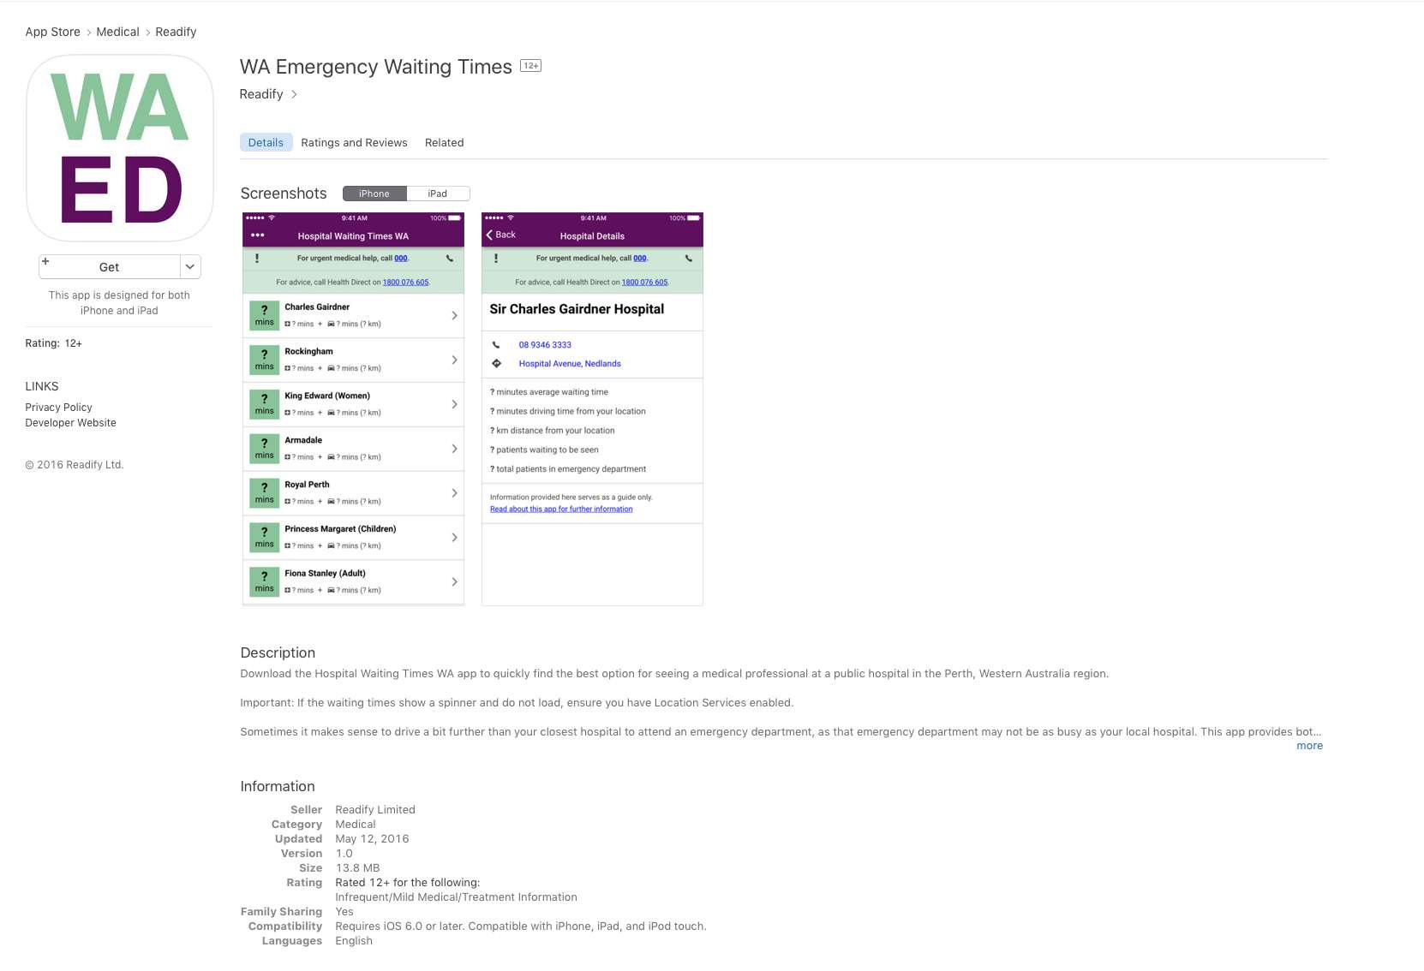Click the Fiona Stanley (Adult) row chevron
The width and height of the screenshot is (1424, 971).
(x=454, y=582)
